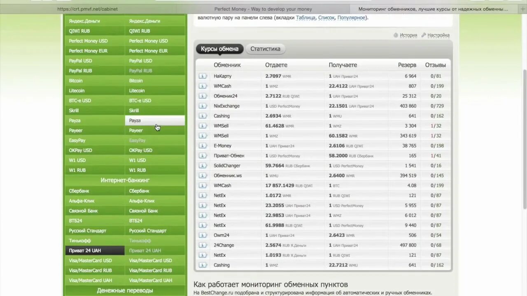Open the crt.pmvf.net cabinet browser tab
This screenshot has width=527, height=296.
(88, 9)
